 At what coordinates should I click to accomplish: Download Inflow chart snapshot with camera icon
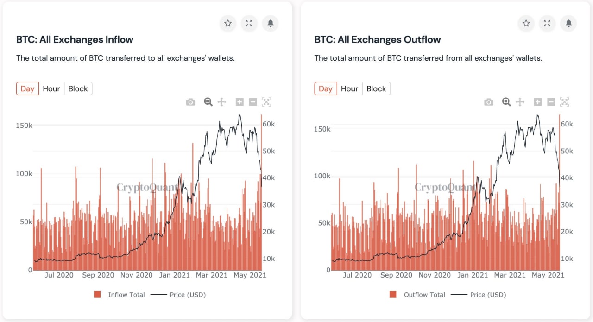[x=190, y=102]
